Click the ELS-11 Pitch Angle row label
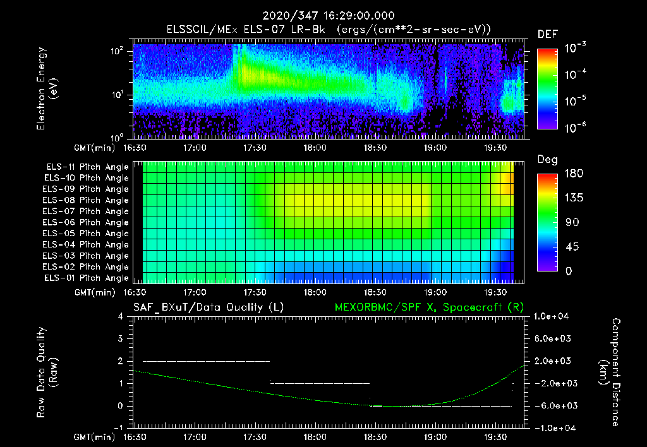The image size is (647, 447). pyautogui.click(x=87, y=167)
